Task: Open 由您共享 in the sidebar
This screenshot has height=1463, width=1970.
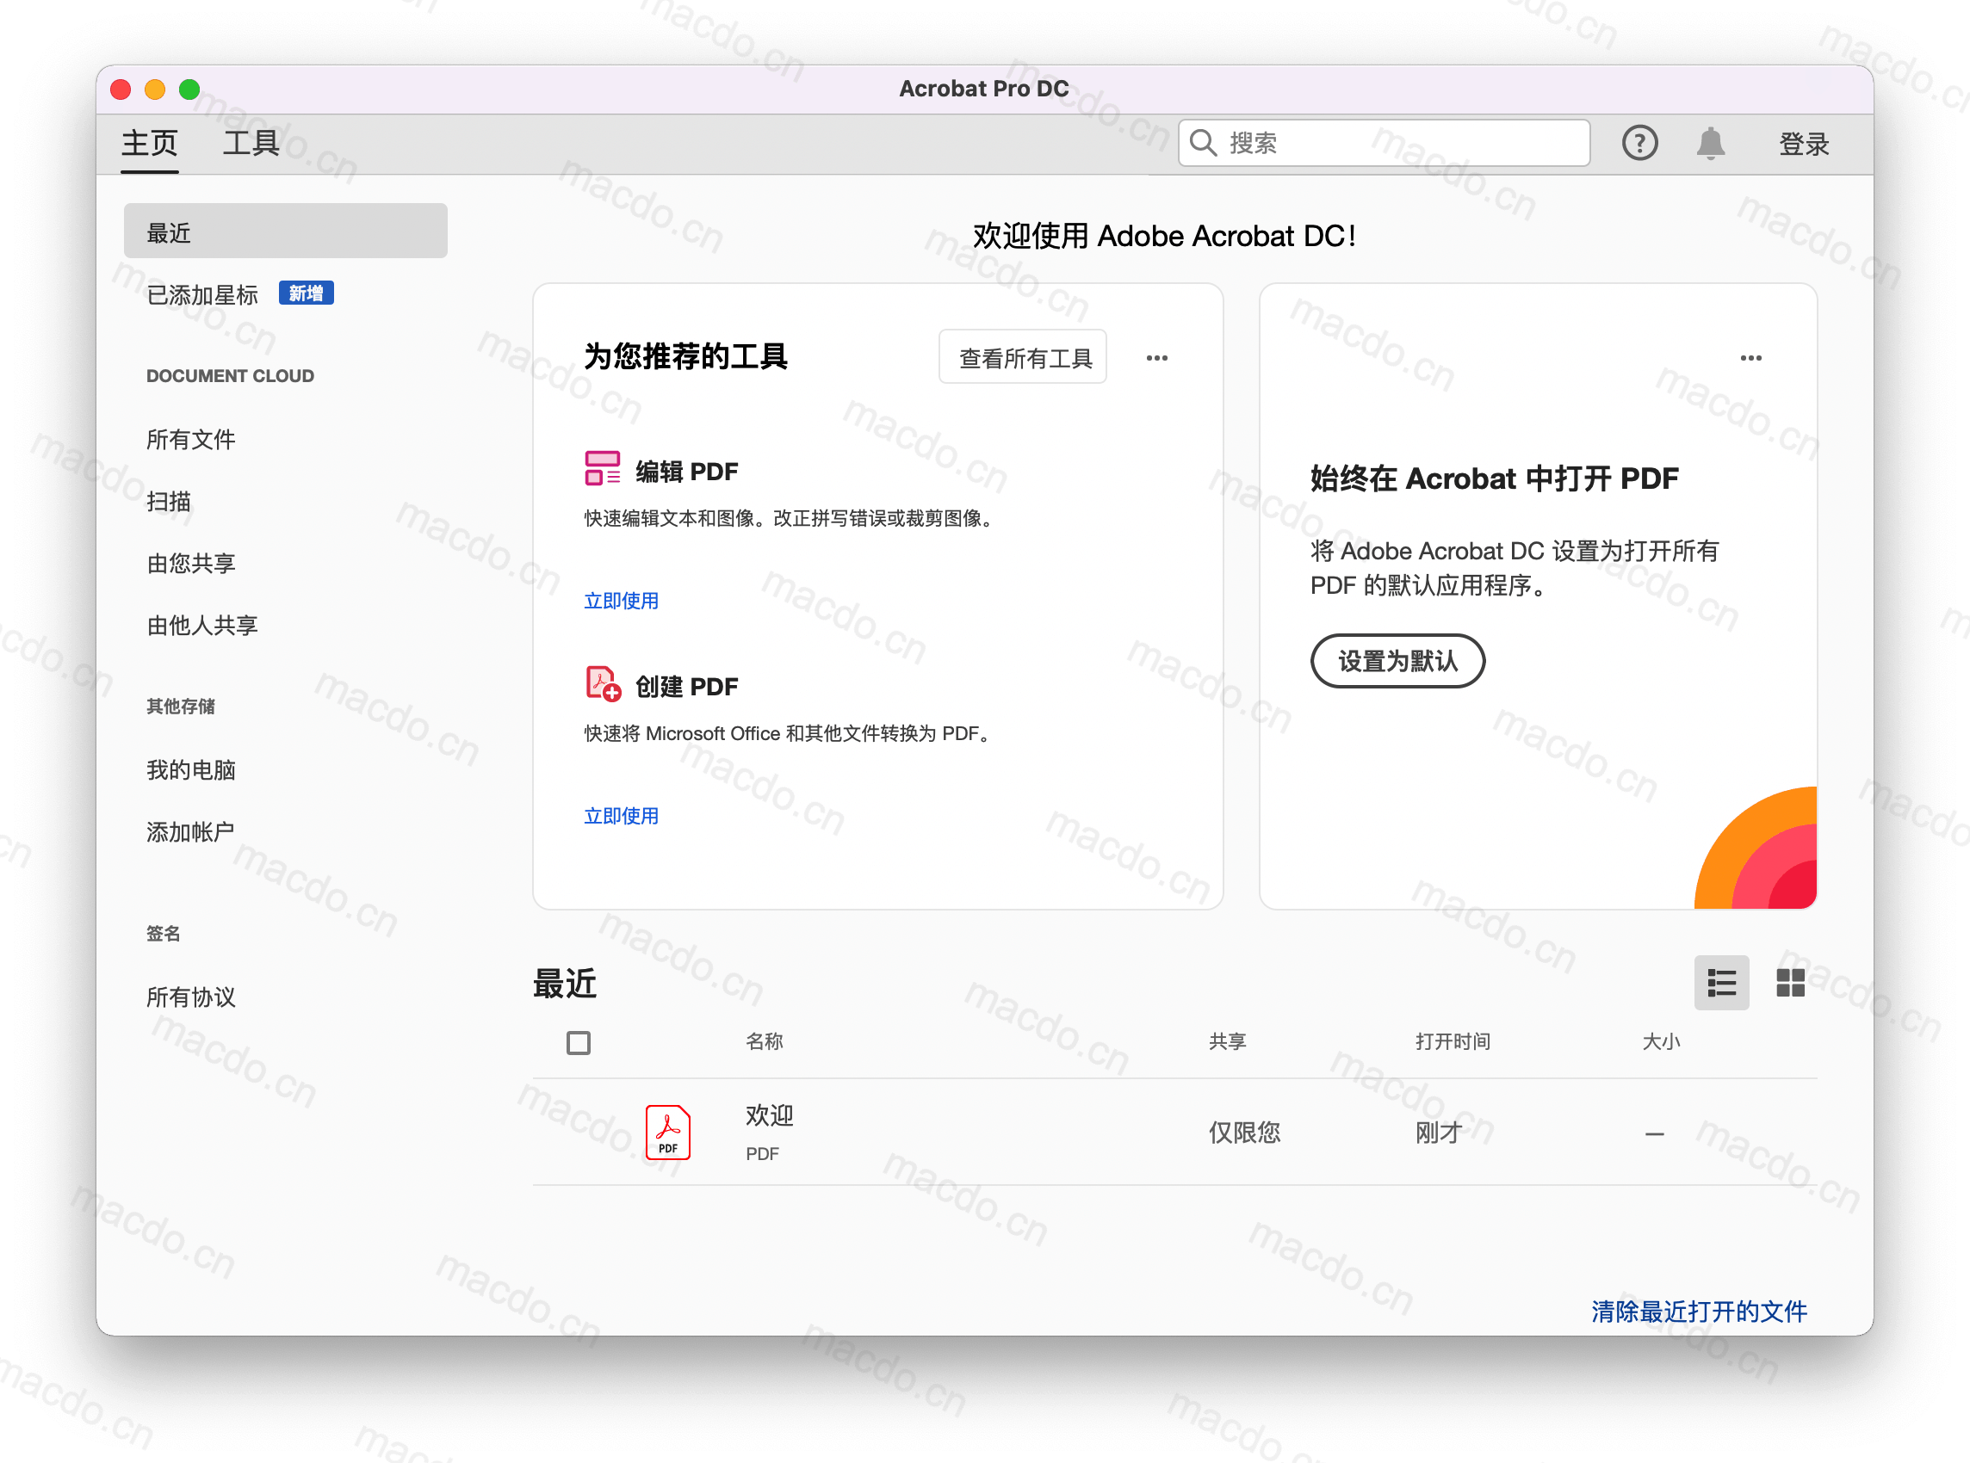Action: pos(190,563)
